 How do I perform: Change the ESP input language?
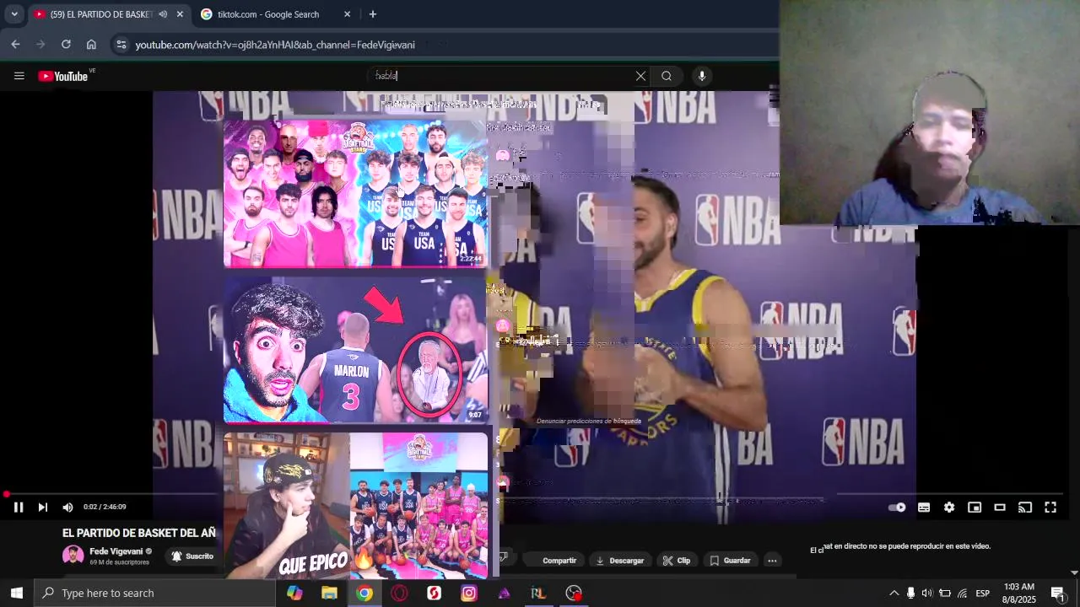(x=982, y=593)
